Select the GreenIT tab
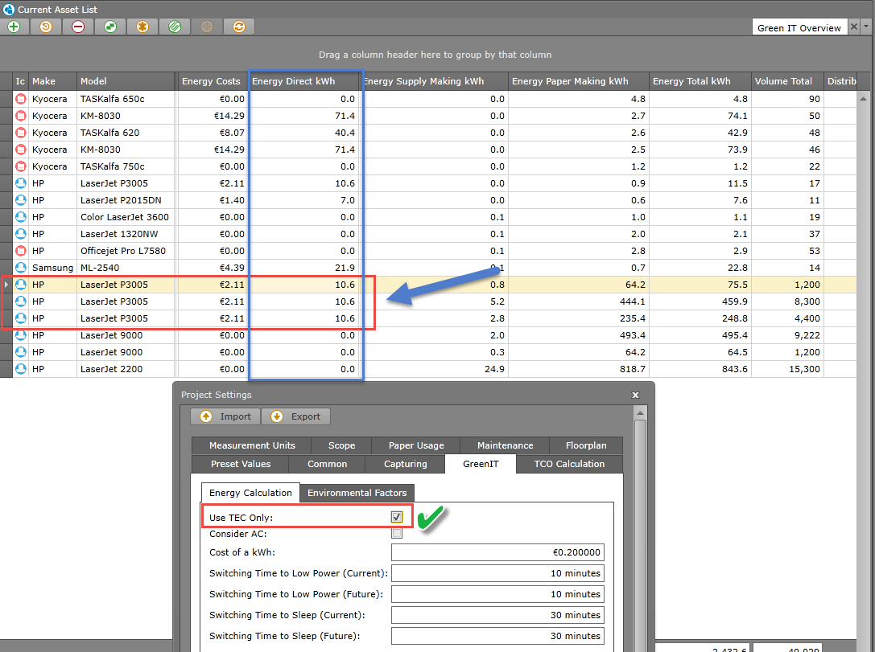 [481, 464]
